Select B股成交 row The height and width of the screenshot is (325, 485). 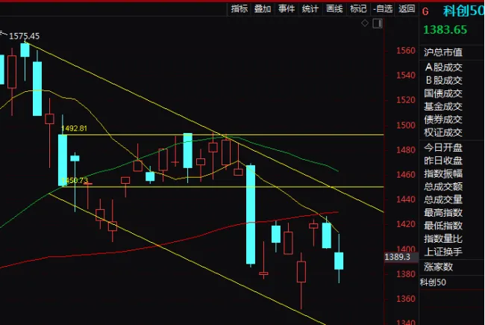click(x=443, y=80)
